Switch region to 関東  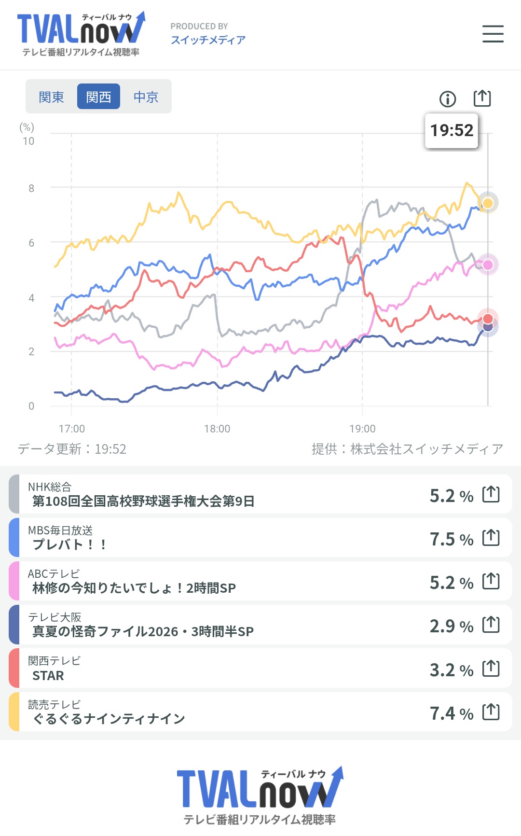pyautogui.click(x=51, y=97)
